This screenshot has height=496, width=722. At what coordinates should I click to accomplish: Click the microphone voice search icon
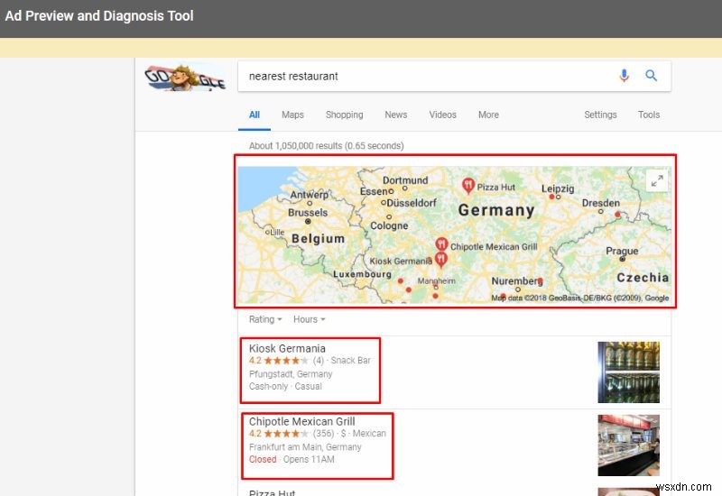tap(624, 76)
